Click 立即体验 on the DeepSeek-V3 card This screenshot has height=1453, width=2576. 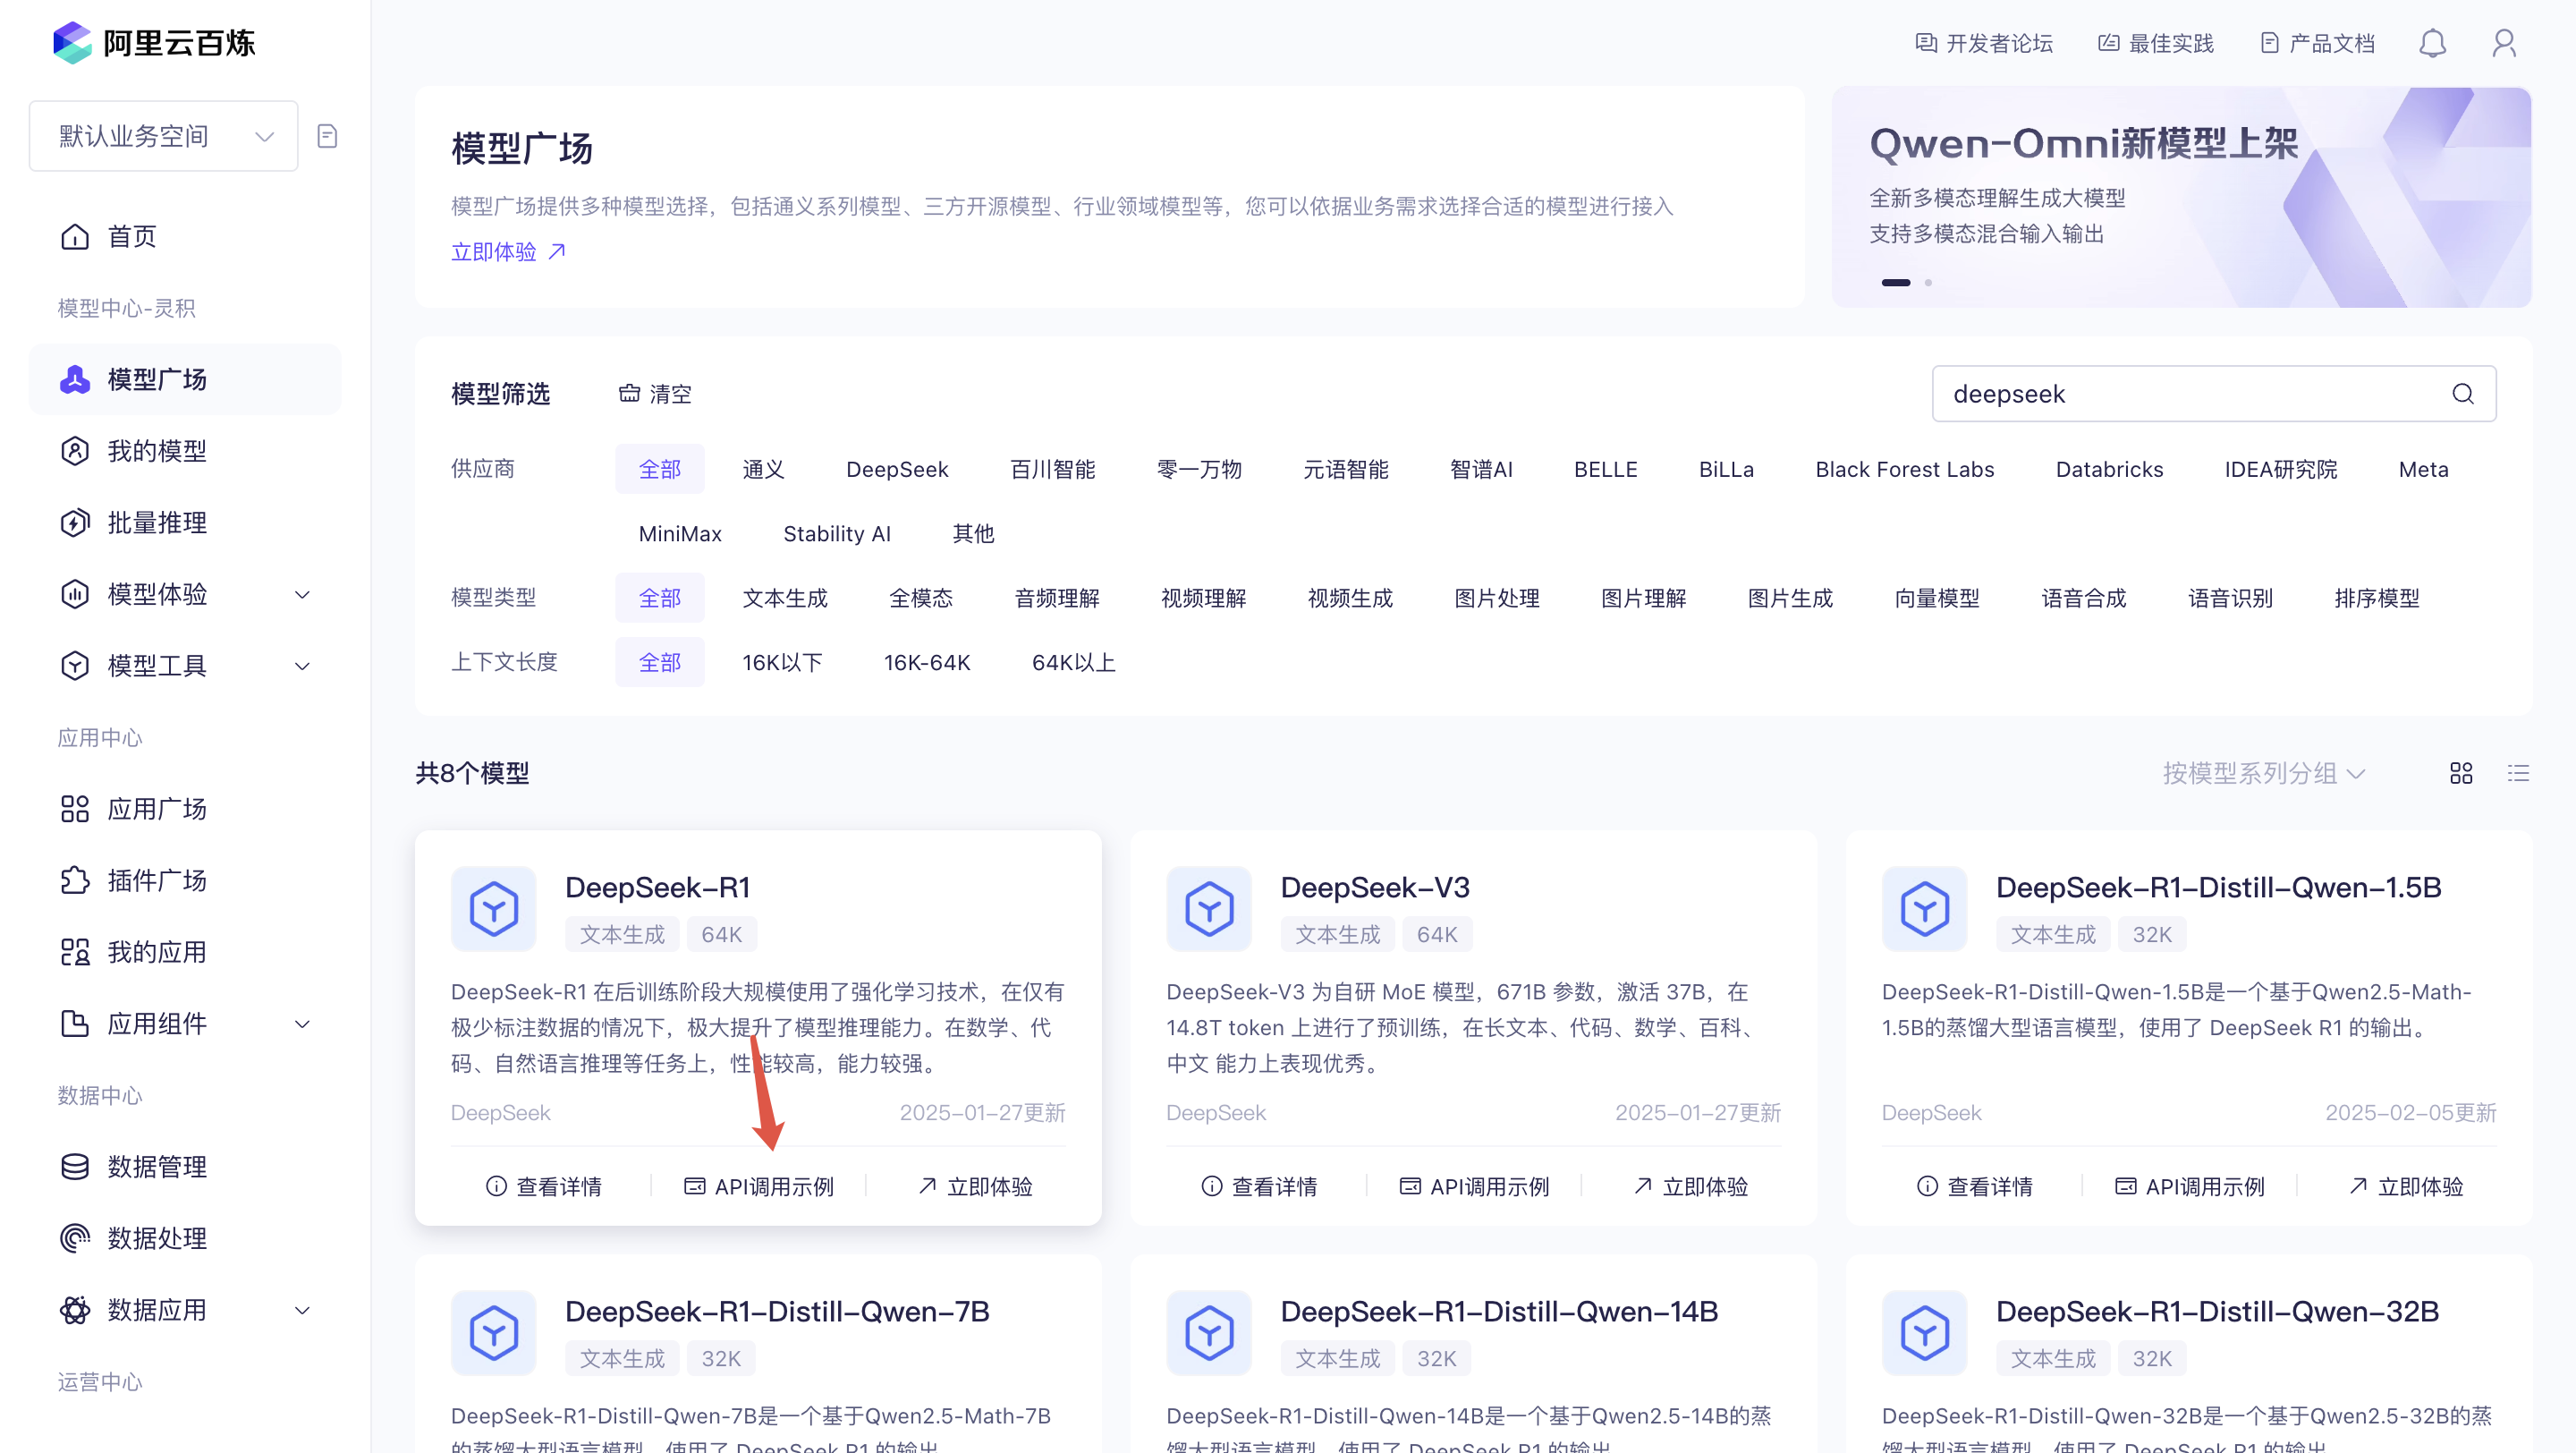[x=1691, y=1186]
